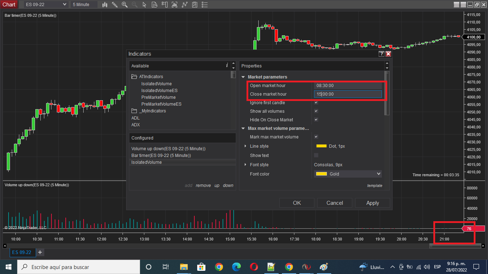Open the ES 09-22 instrument dropdown
Image resolution: width=488 pixels, height=274 pixels.
[46, 4]
